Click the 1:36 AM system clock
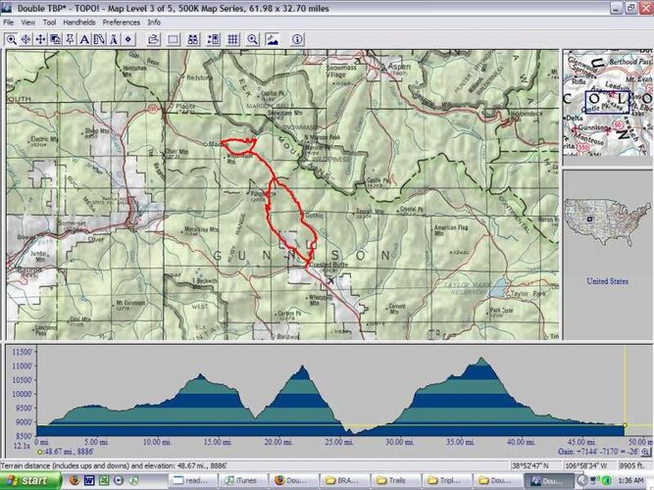 pyautogui.click(x=631, y=481)
